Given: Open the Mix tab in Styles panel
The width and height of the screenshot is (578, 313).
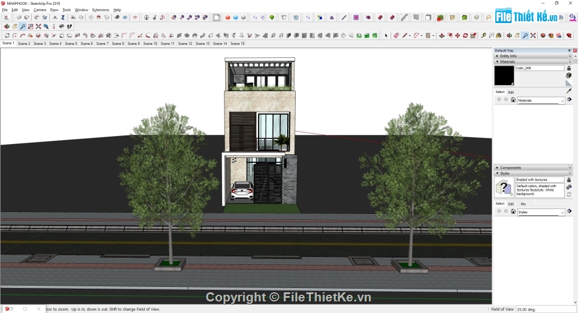Looking at the screenshot, I should point(523,204).
